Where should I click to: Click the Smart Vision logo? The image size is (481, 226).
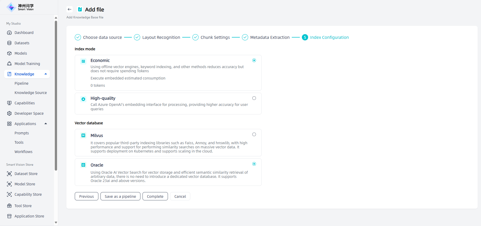coord(20,7)
